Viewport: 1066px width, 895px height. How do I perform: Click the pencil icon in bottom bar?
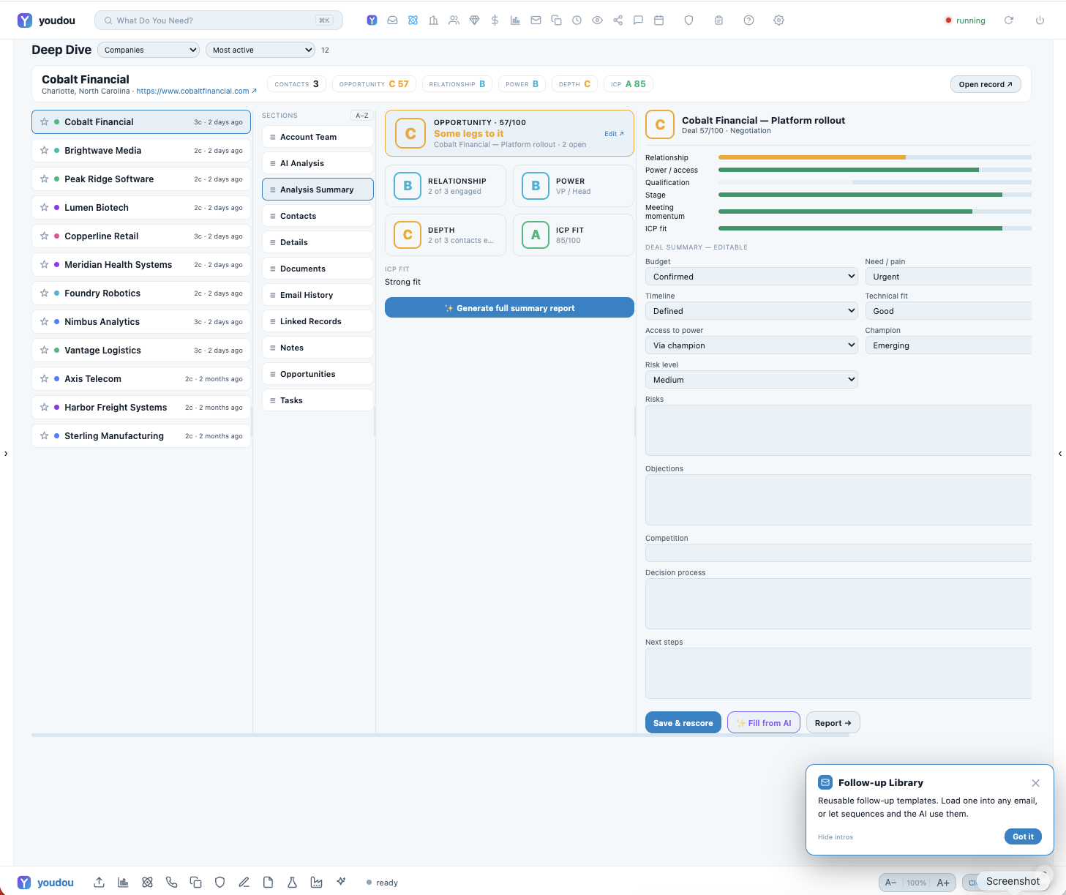click(244, 883)
